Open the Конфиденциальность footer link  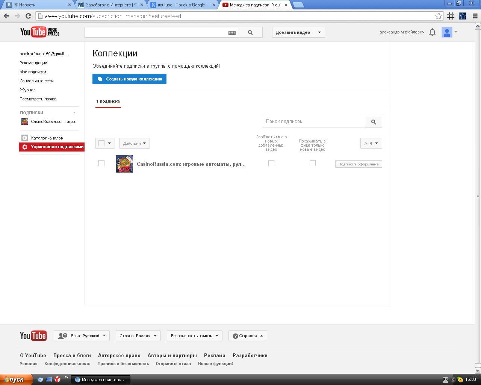[x=67, y=364]
